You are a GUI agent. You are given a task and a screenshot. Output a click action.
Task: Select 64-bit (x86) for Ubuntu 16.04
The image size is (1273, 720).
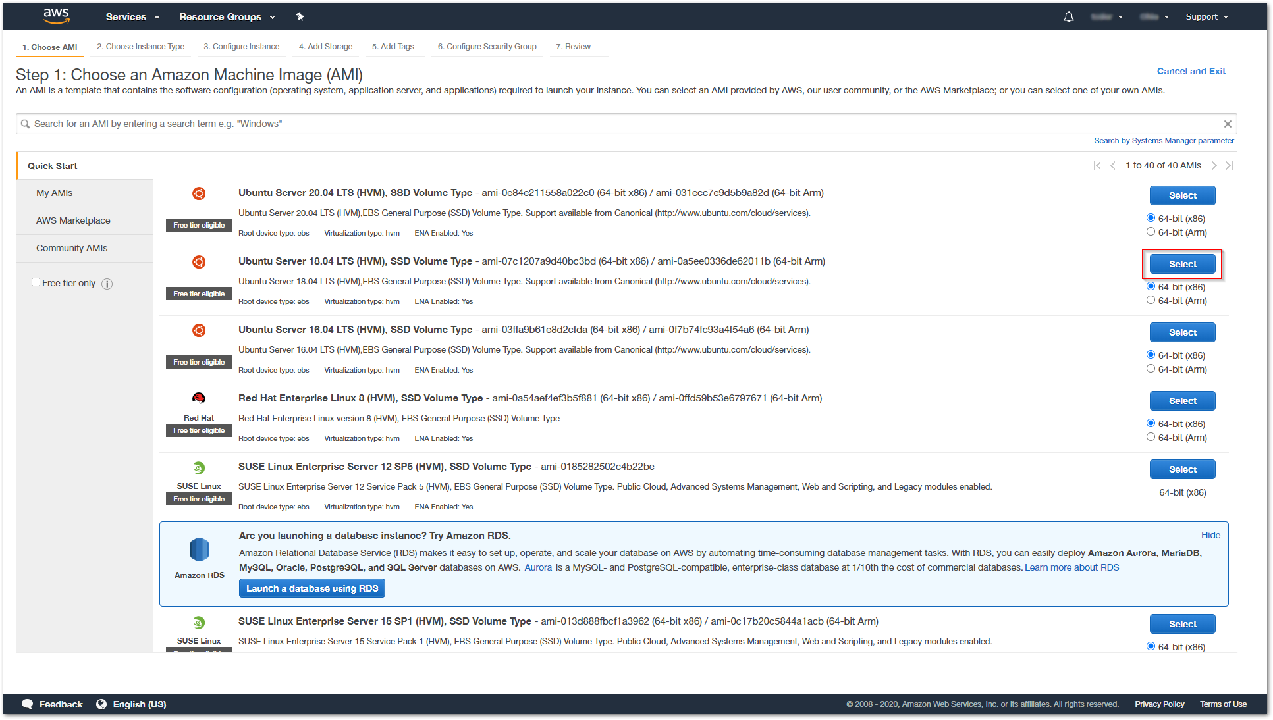tap(1151, 355)
